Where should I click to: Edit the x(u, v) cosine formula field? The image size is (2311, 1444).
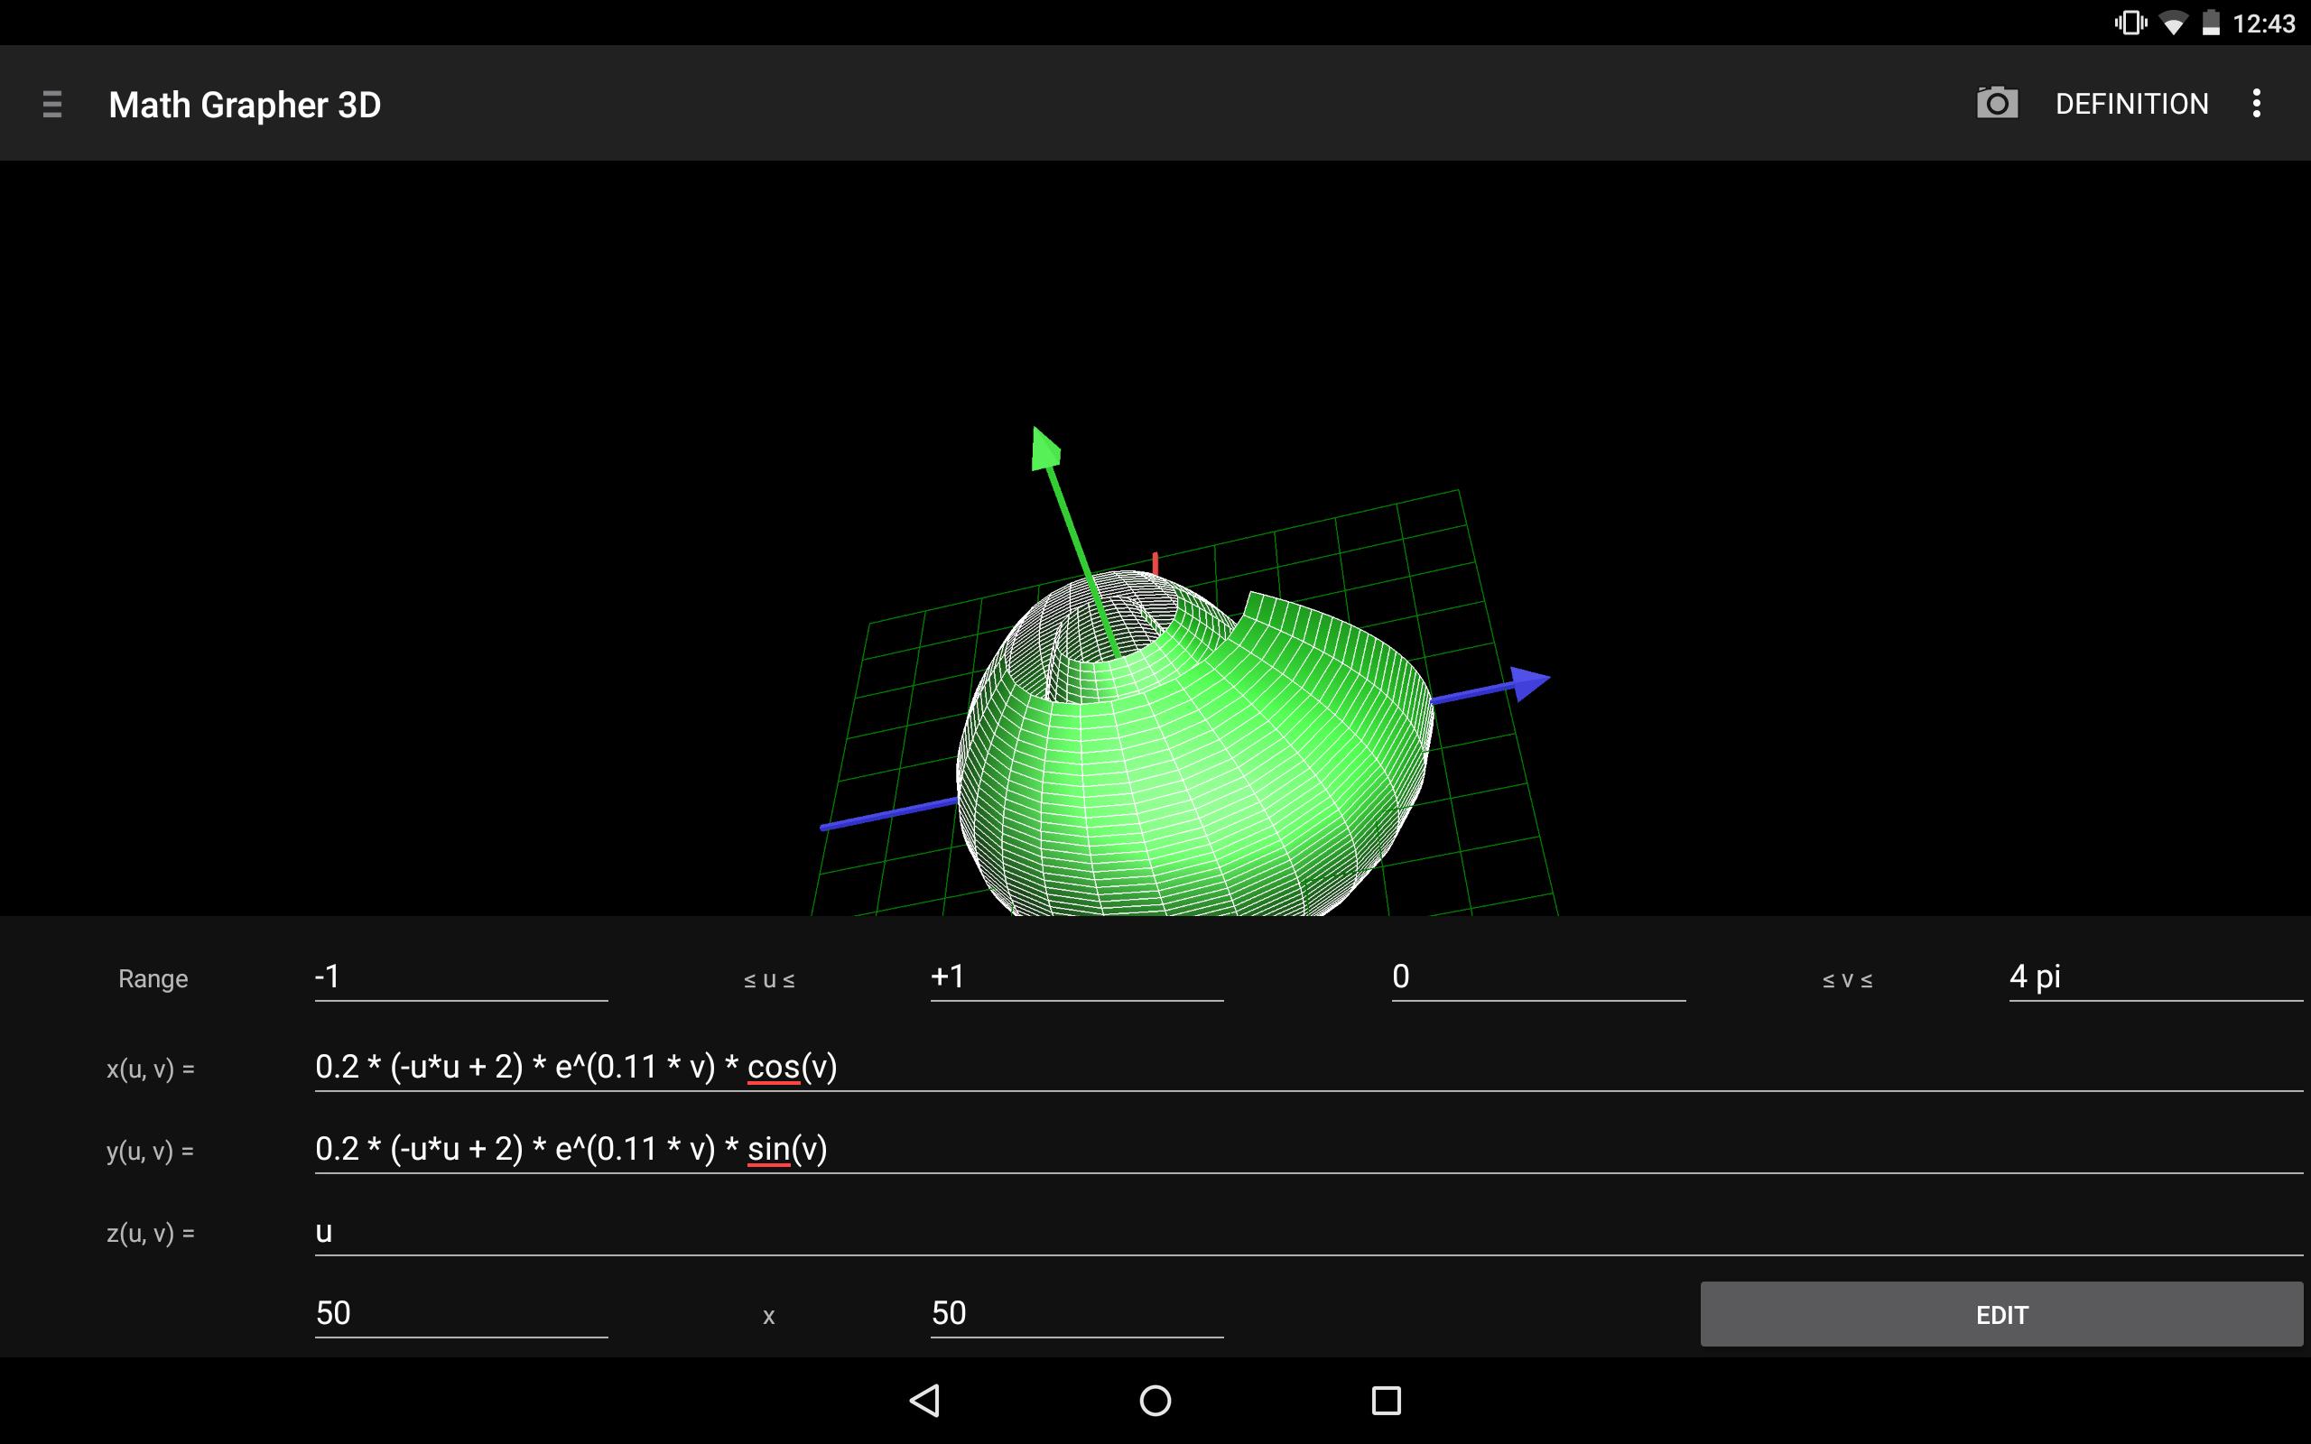tap(1309, 1067)
